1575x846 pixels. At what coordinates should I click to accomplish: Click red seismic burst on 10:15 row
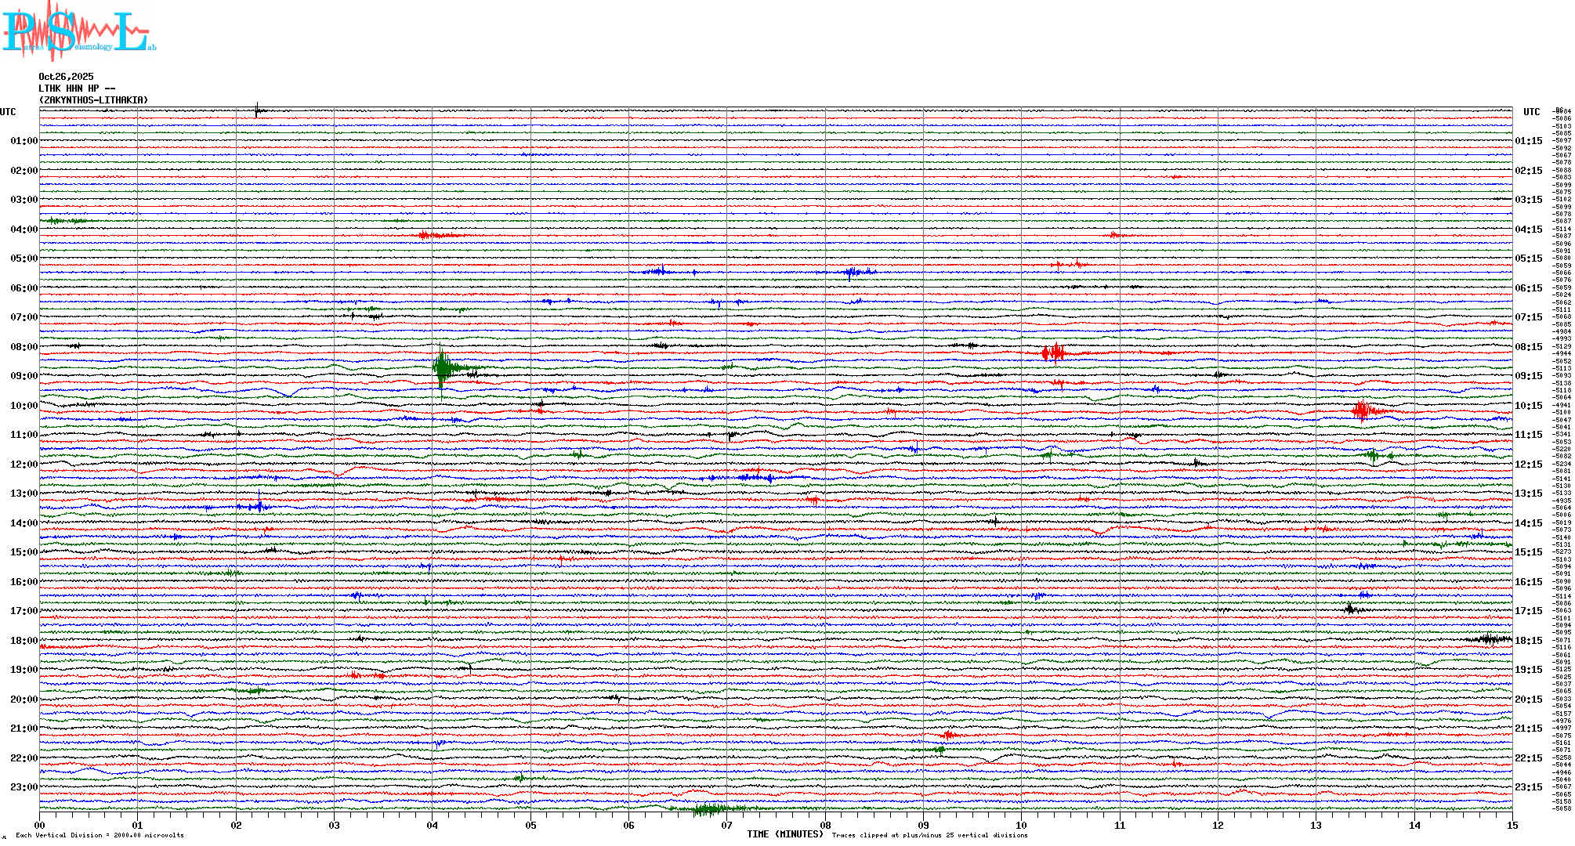[1362, 410]
